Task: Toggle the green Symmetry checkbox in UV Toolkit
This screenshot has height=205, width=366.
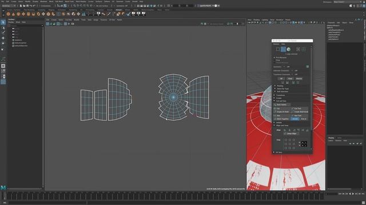Action: [x=308, y=67]
